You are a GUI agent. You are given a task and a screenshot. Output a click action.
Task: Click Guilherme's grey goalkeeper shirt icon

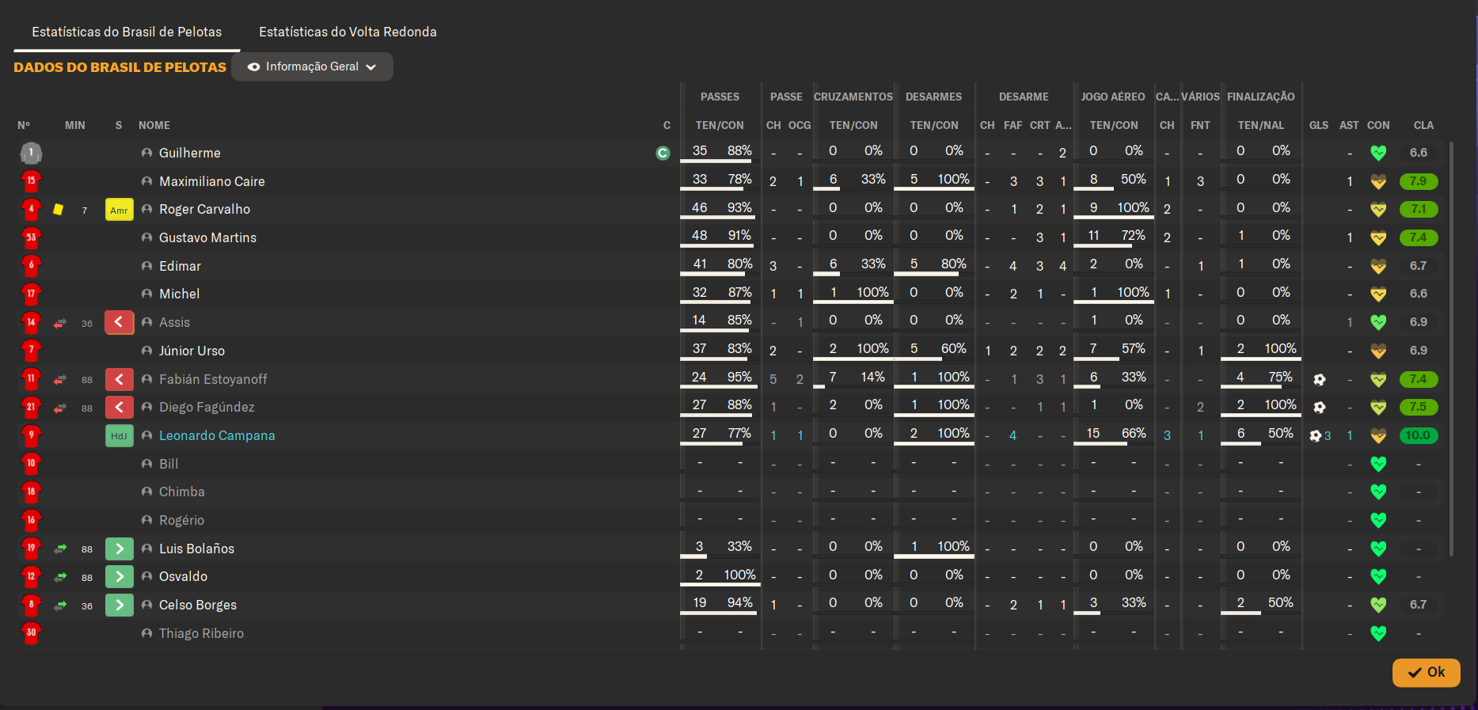(31, 153)
